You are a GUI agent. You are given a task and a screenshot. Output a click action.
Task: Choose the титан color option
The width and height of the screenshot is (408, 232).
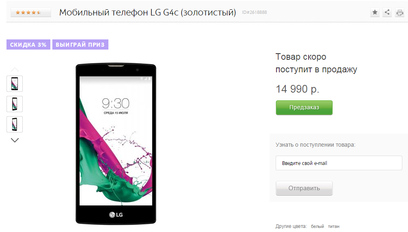pos(334,227)
